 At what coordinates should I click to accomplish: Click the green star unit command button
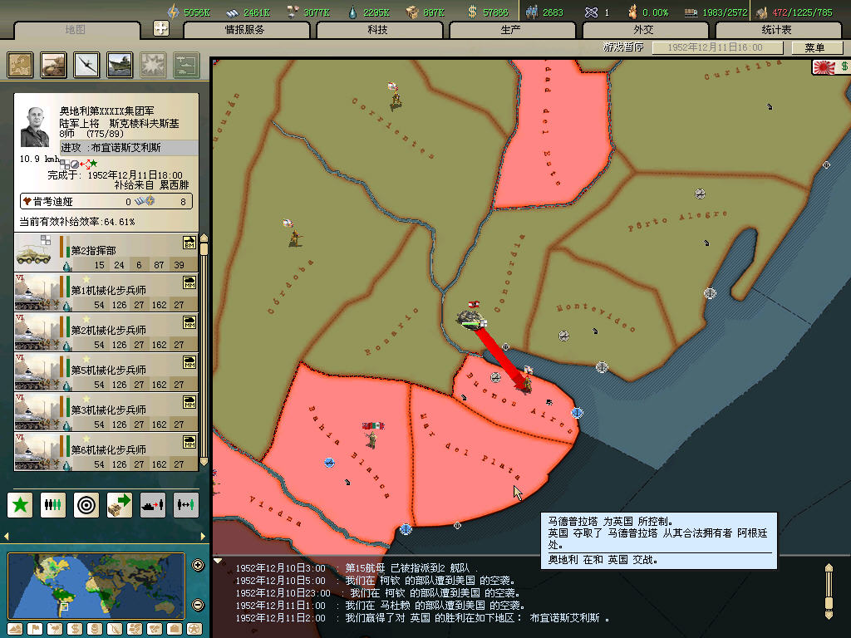pos(21,504)
